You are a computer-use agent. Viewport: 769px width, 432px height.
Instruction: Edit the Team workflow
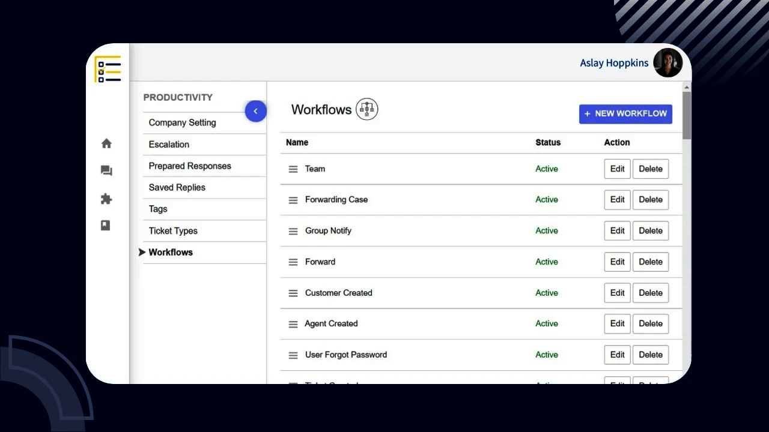pyautogui.click(x=617, y=169)
